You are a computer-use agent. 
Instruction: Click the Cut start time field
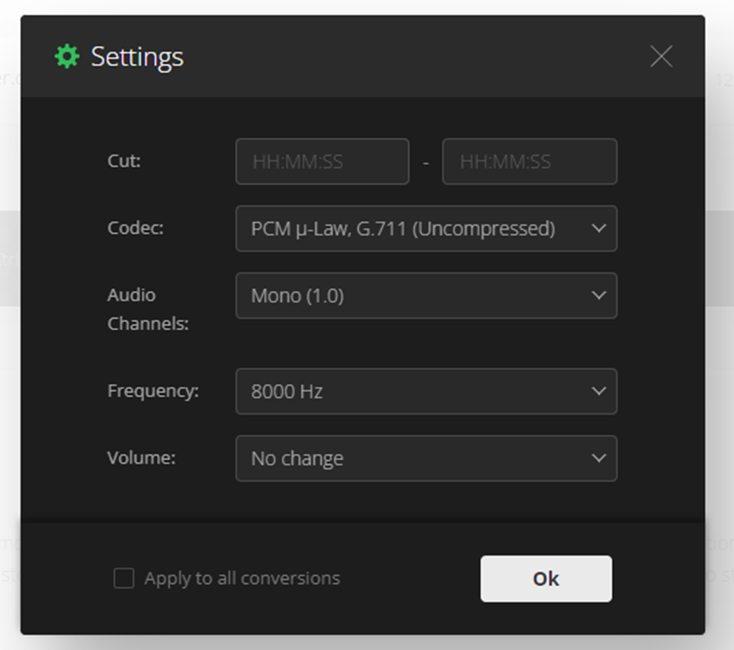(x=322, y=161)
